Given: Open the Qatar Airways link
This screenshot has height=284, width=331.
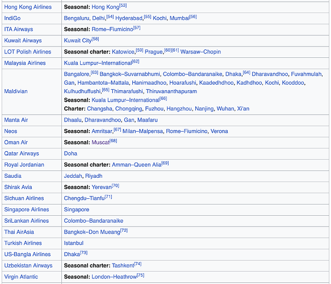Looking at the screenshot, I should click(x=22, y=153).
